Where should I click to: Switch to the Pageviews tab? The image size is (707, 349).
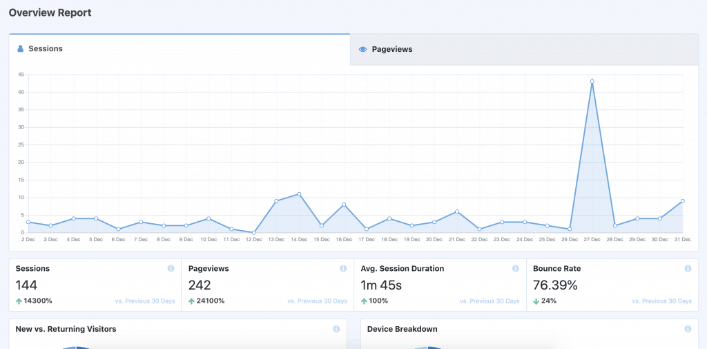(x=524, y=50)
